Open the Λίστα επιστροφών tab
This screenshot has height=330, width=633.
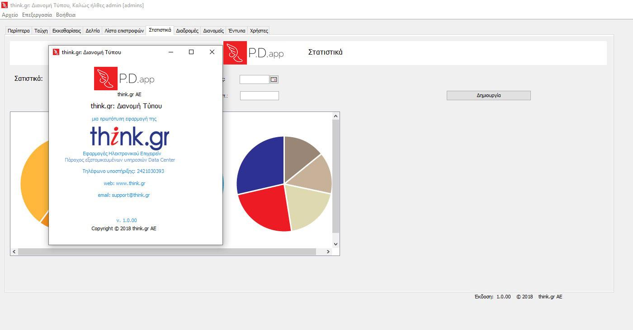coord(124,31)
